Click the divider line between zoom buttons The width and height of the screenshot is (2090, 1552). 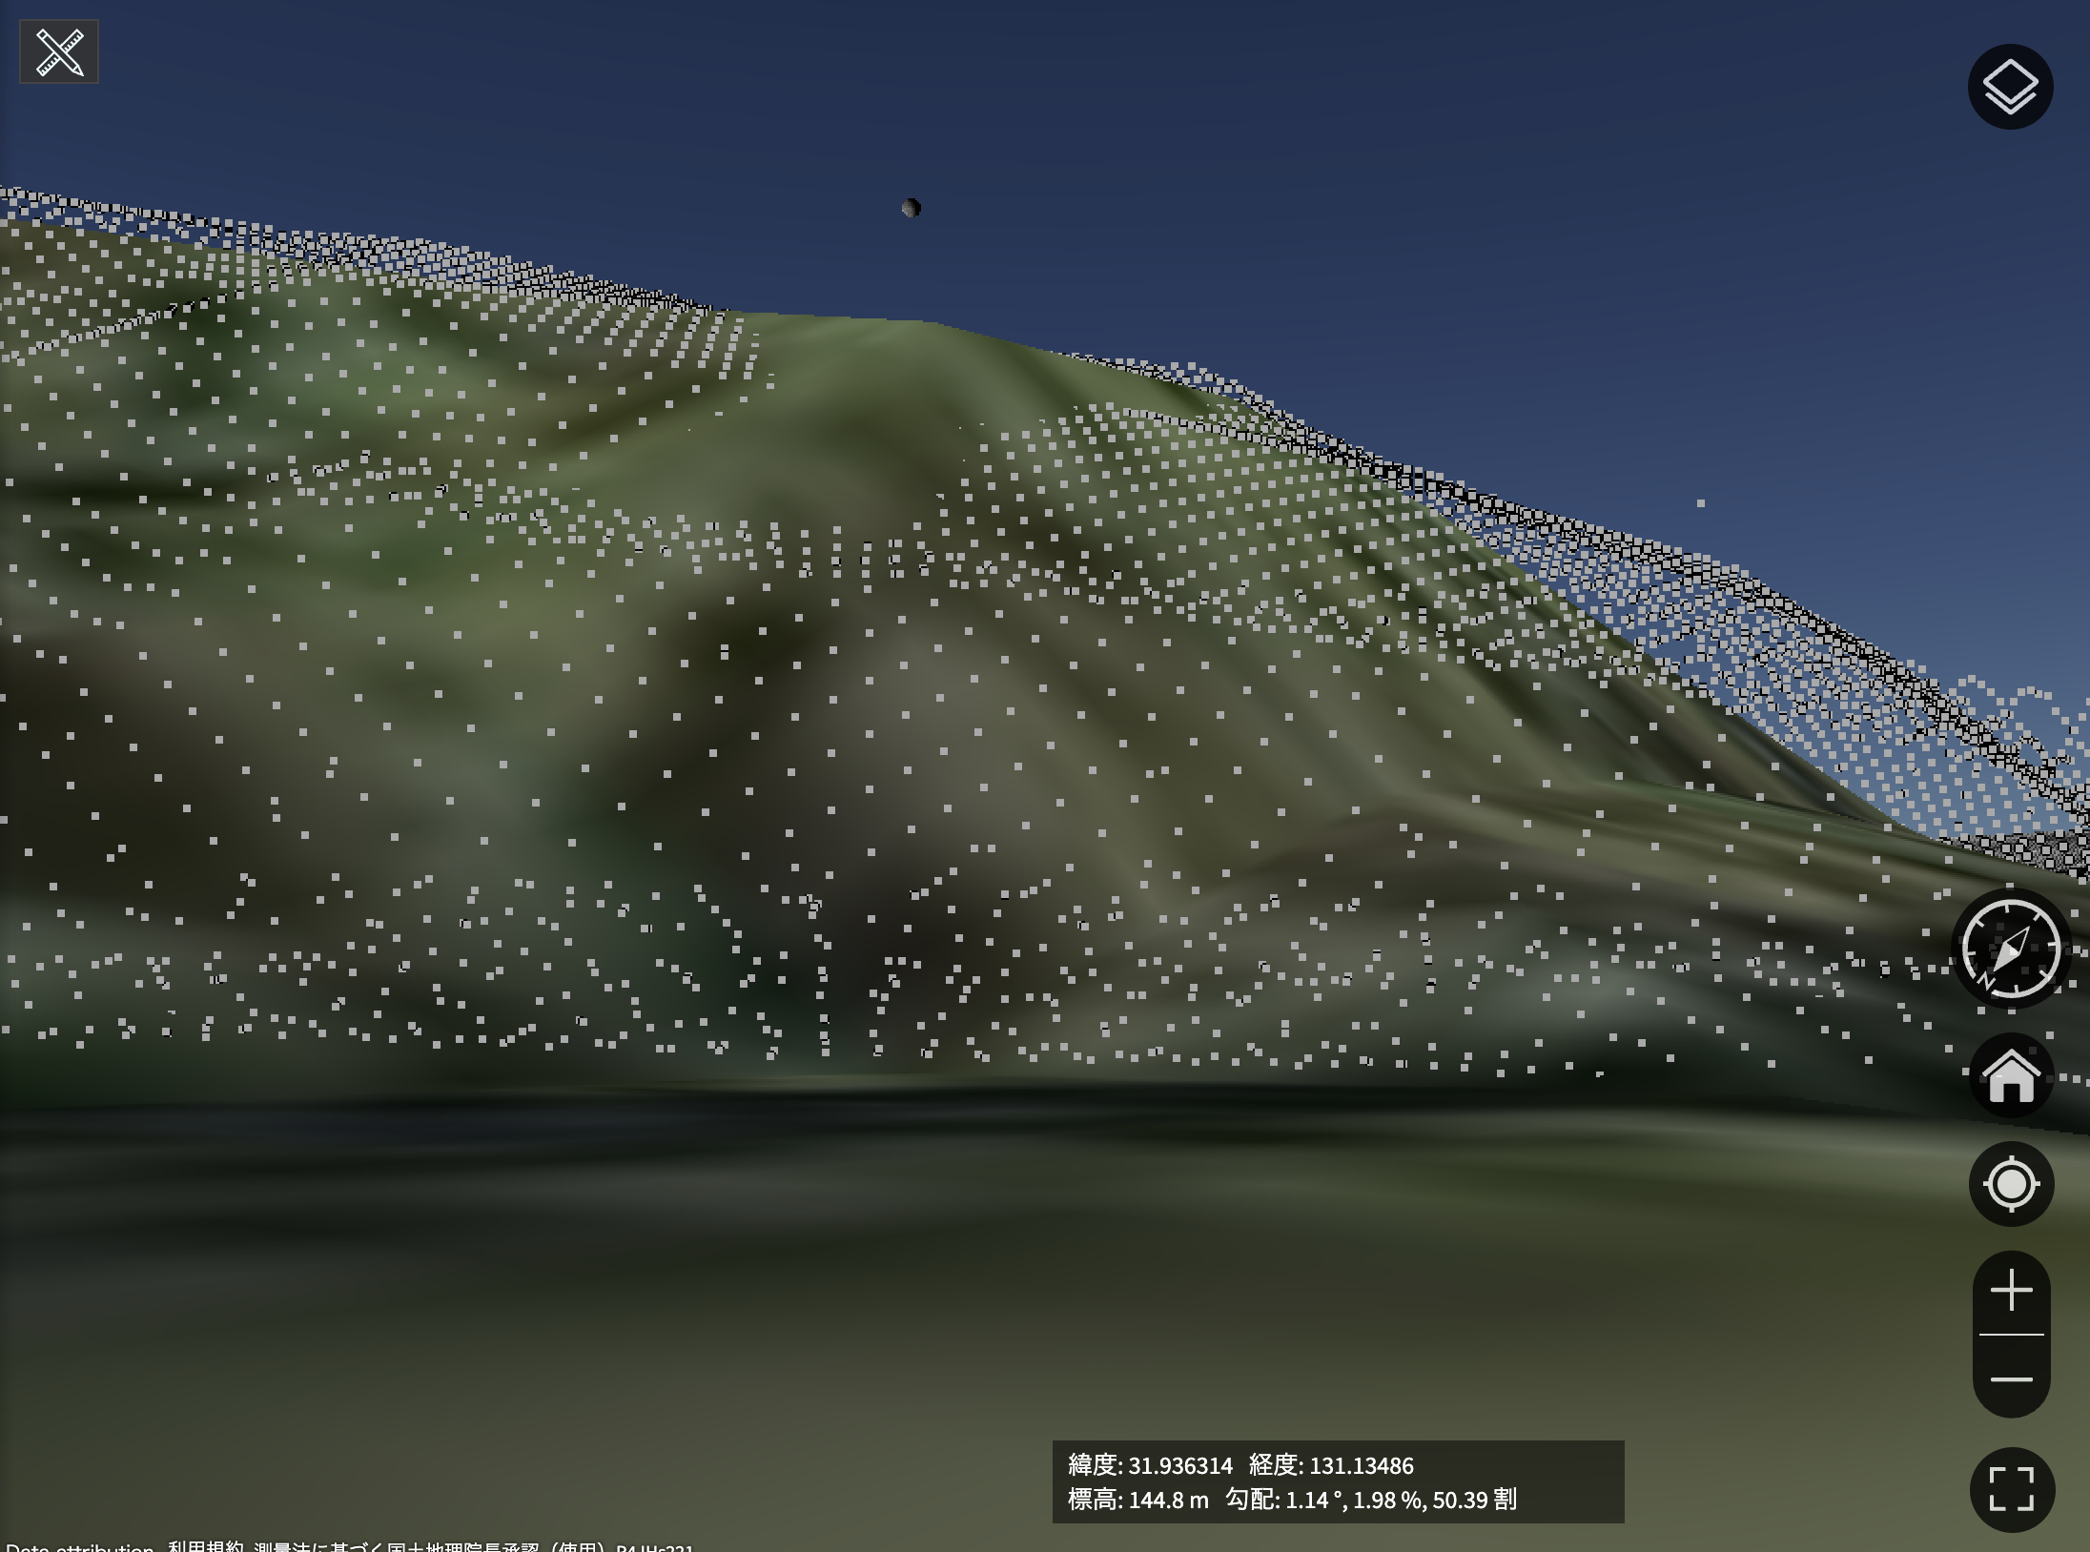click(2011, 1335)
